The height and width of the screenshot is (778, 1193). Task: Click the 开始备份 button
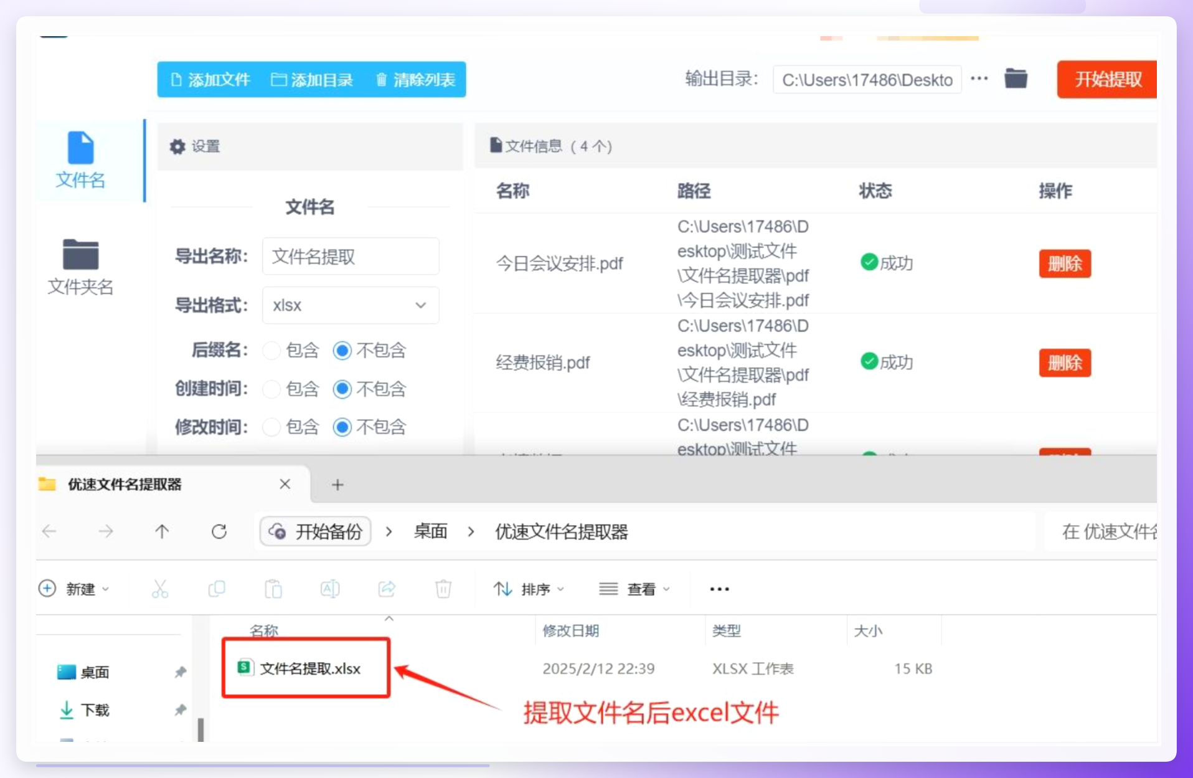point(316,531)
